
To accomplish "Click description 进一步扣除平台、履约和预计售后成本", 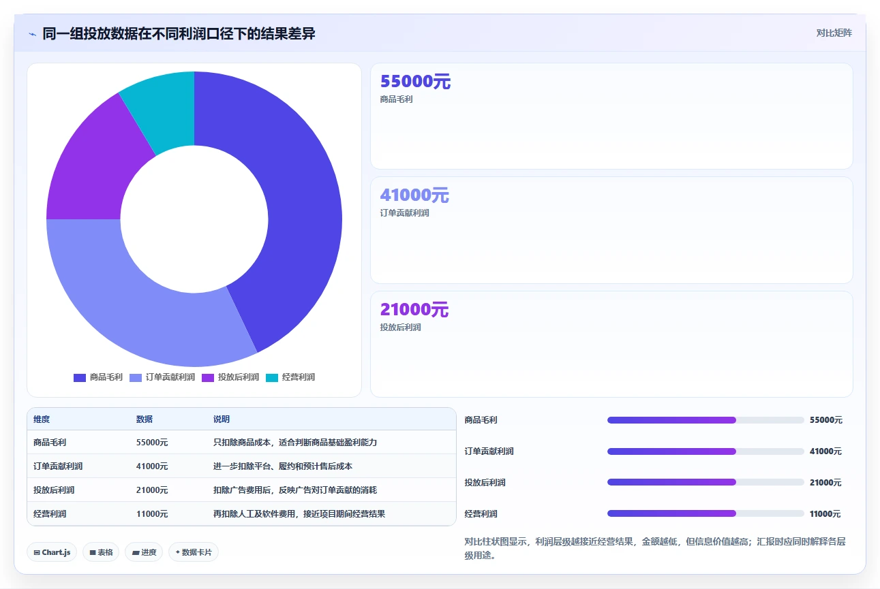I will (x=283, y=466).
